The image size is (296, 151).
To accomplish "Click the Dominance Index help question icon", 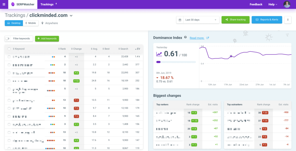I will click(185, 38).
